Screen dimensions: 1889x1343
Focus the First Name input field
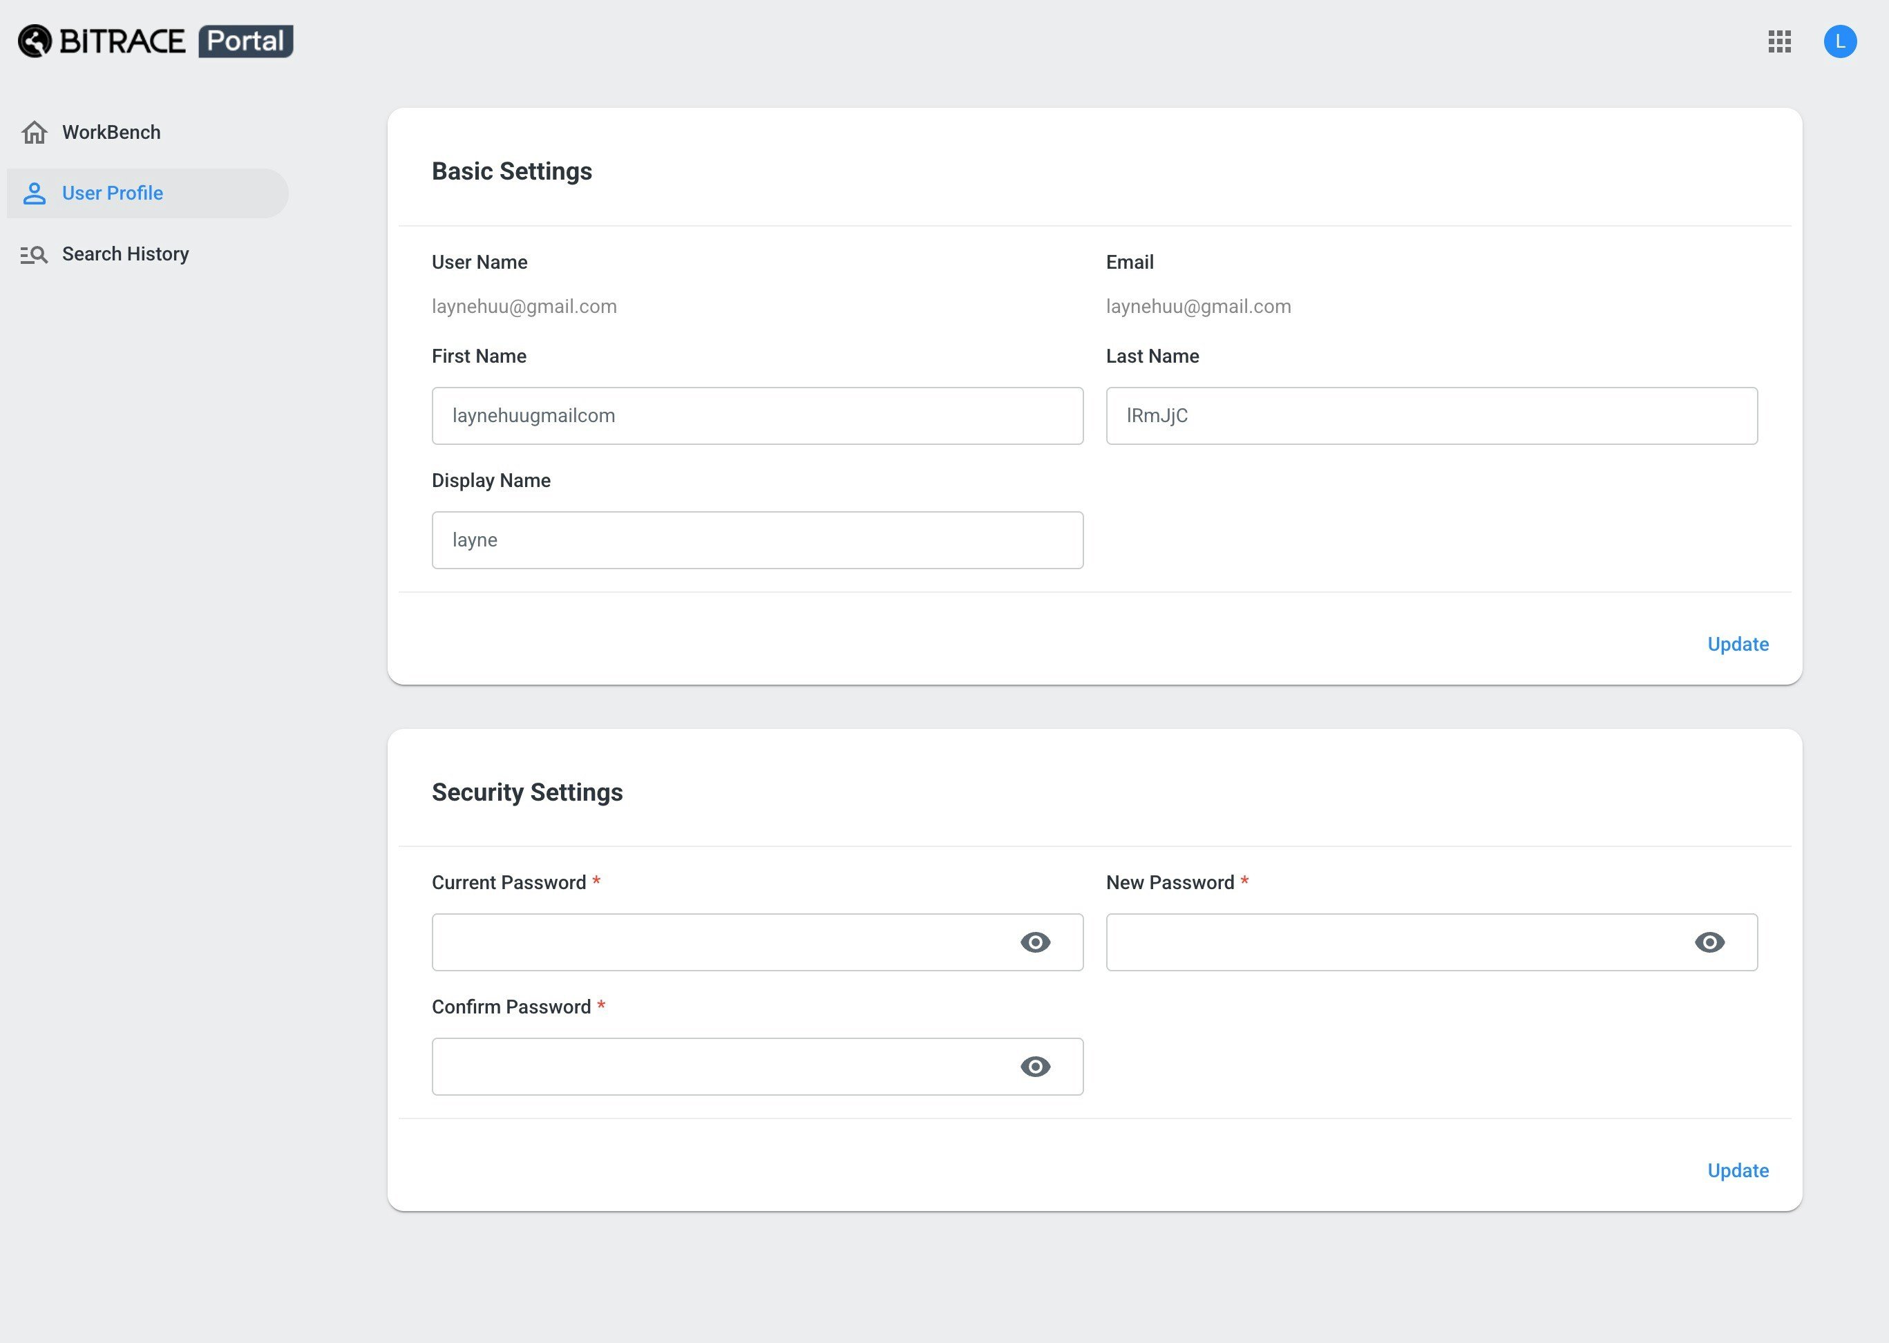click(757, 416)
